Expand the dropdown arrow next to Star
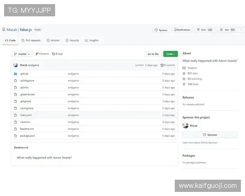245x196 pixels. (x=241, y=30)
